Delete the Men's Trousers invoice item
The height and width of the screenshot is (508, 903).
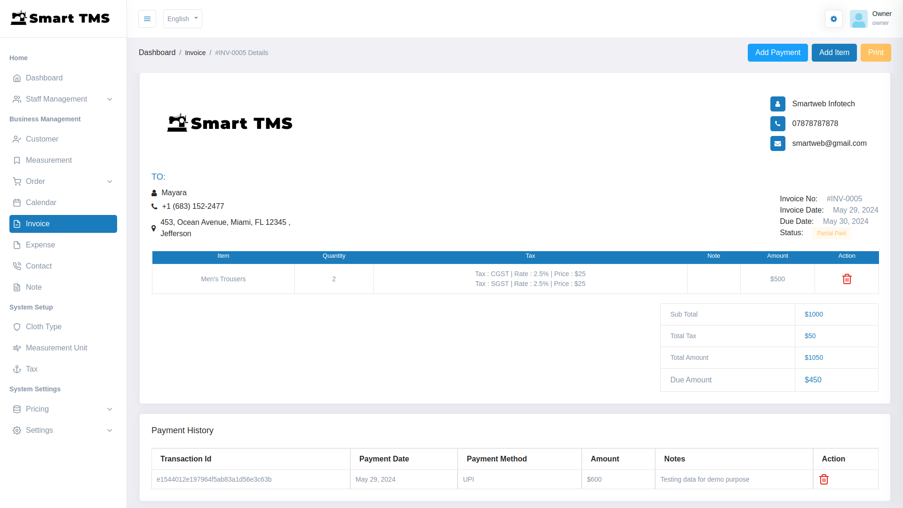click(x=847, y=279)
